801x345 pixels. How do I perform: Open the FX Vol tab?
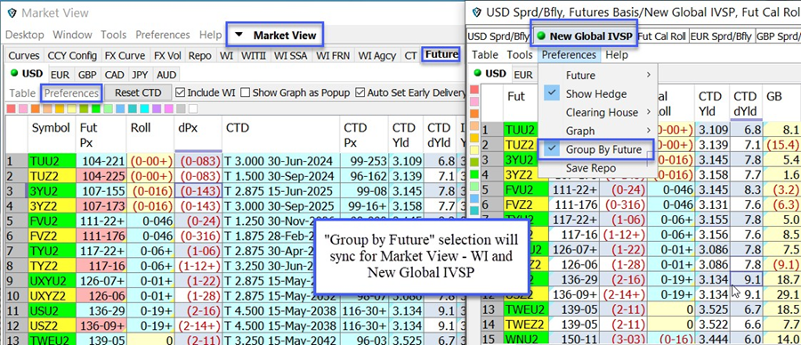(168, 56)
